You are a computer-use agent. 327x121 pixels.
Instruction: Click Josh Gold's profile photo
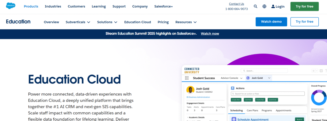(x=190, y=90)
